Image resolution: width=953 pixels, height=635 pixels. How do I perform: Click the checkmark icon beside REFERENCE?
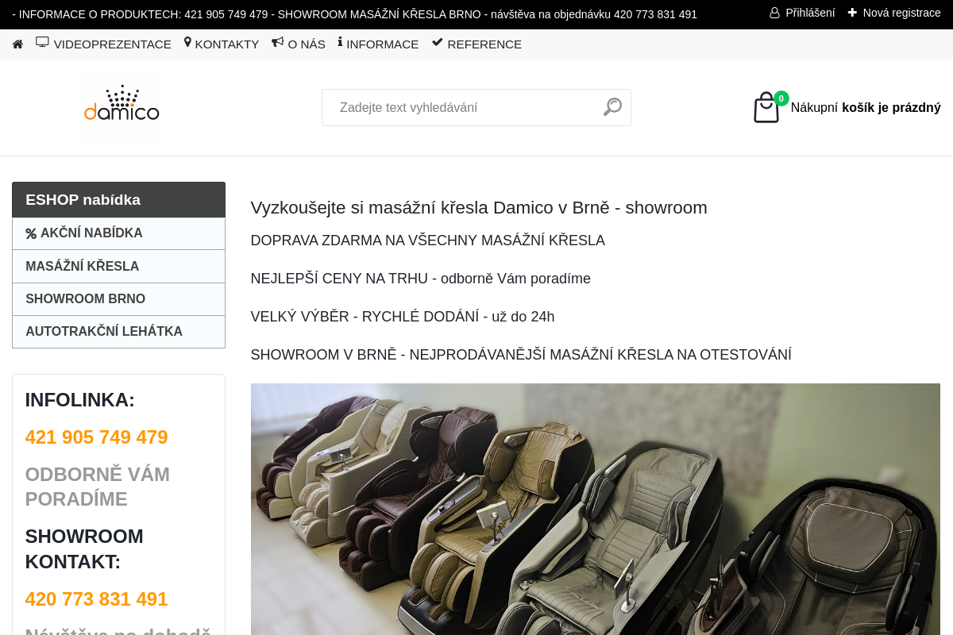coord(437,42)
